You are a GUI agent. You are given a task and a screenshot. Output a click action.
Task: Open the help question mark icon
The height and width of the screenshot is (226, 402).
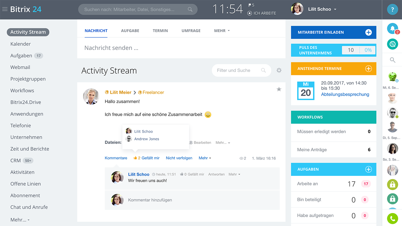click(392, 10)
